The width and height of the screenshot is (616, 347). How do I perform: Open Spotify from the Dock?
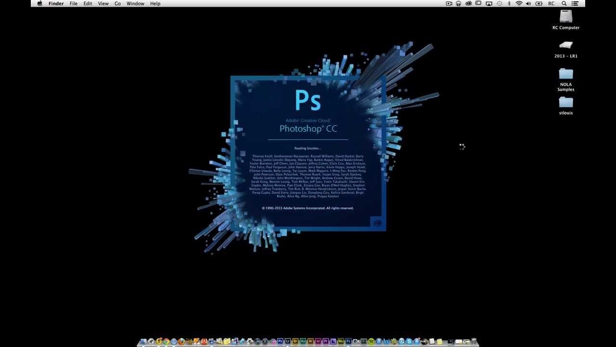pos(372,342)
